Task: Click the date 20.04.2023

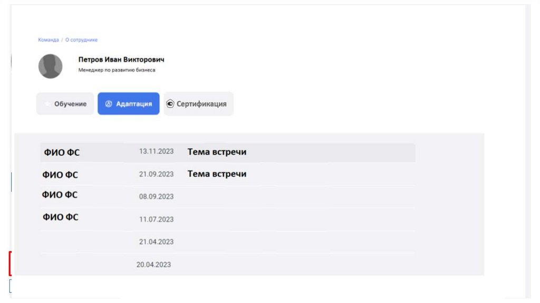Action: (x=153, y=264)
